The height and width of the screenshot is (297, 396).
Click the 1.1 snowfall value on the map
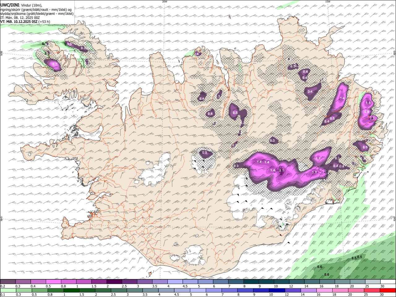coord(318,158)
